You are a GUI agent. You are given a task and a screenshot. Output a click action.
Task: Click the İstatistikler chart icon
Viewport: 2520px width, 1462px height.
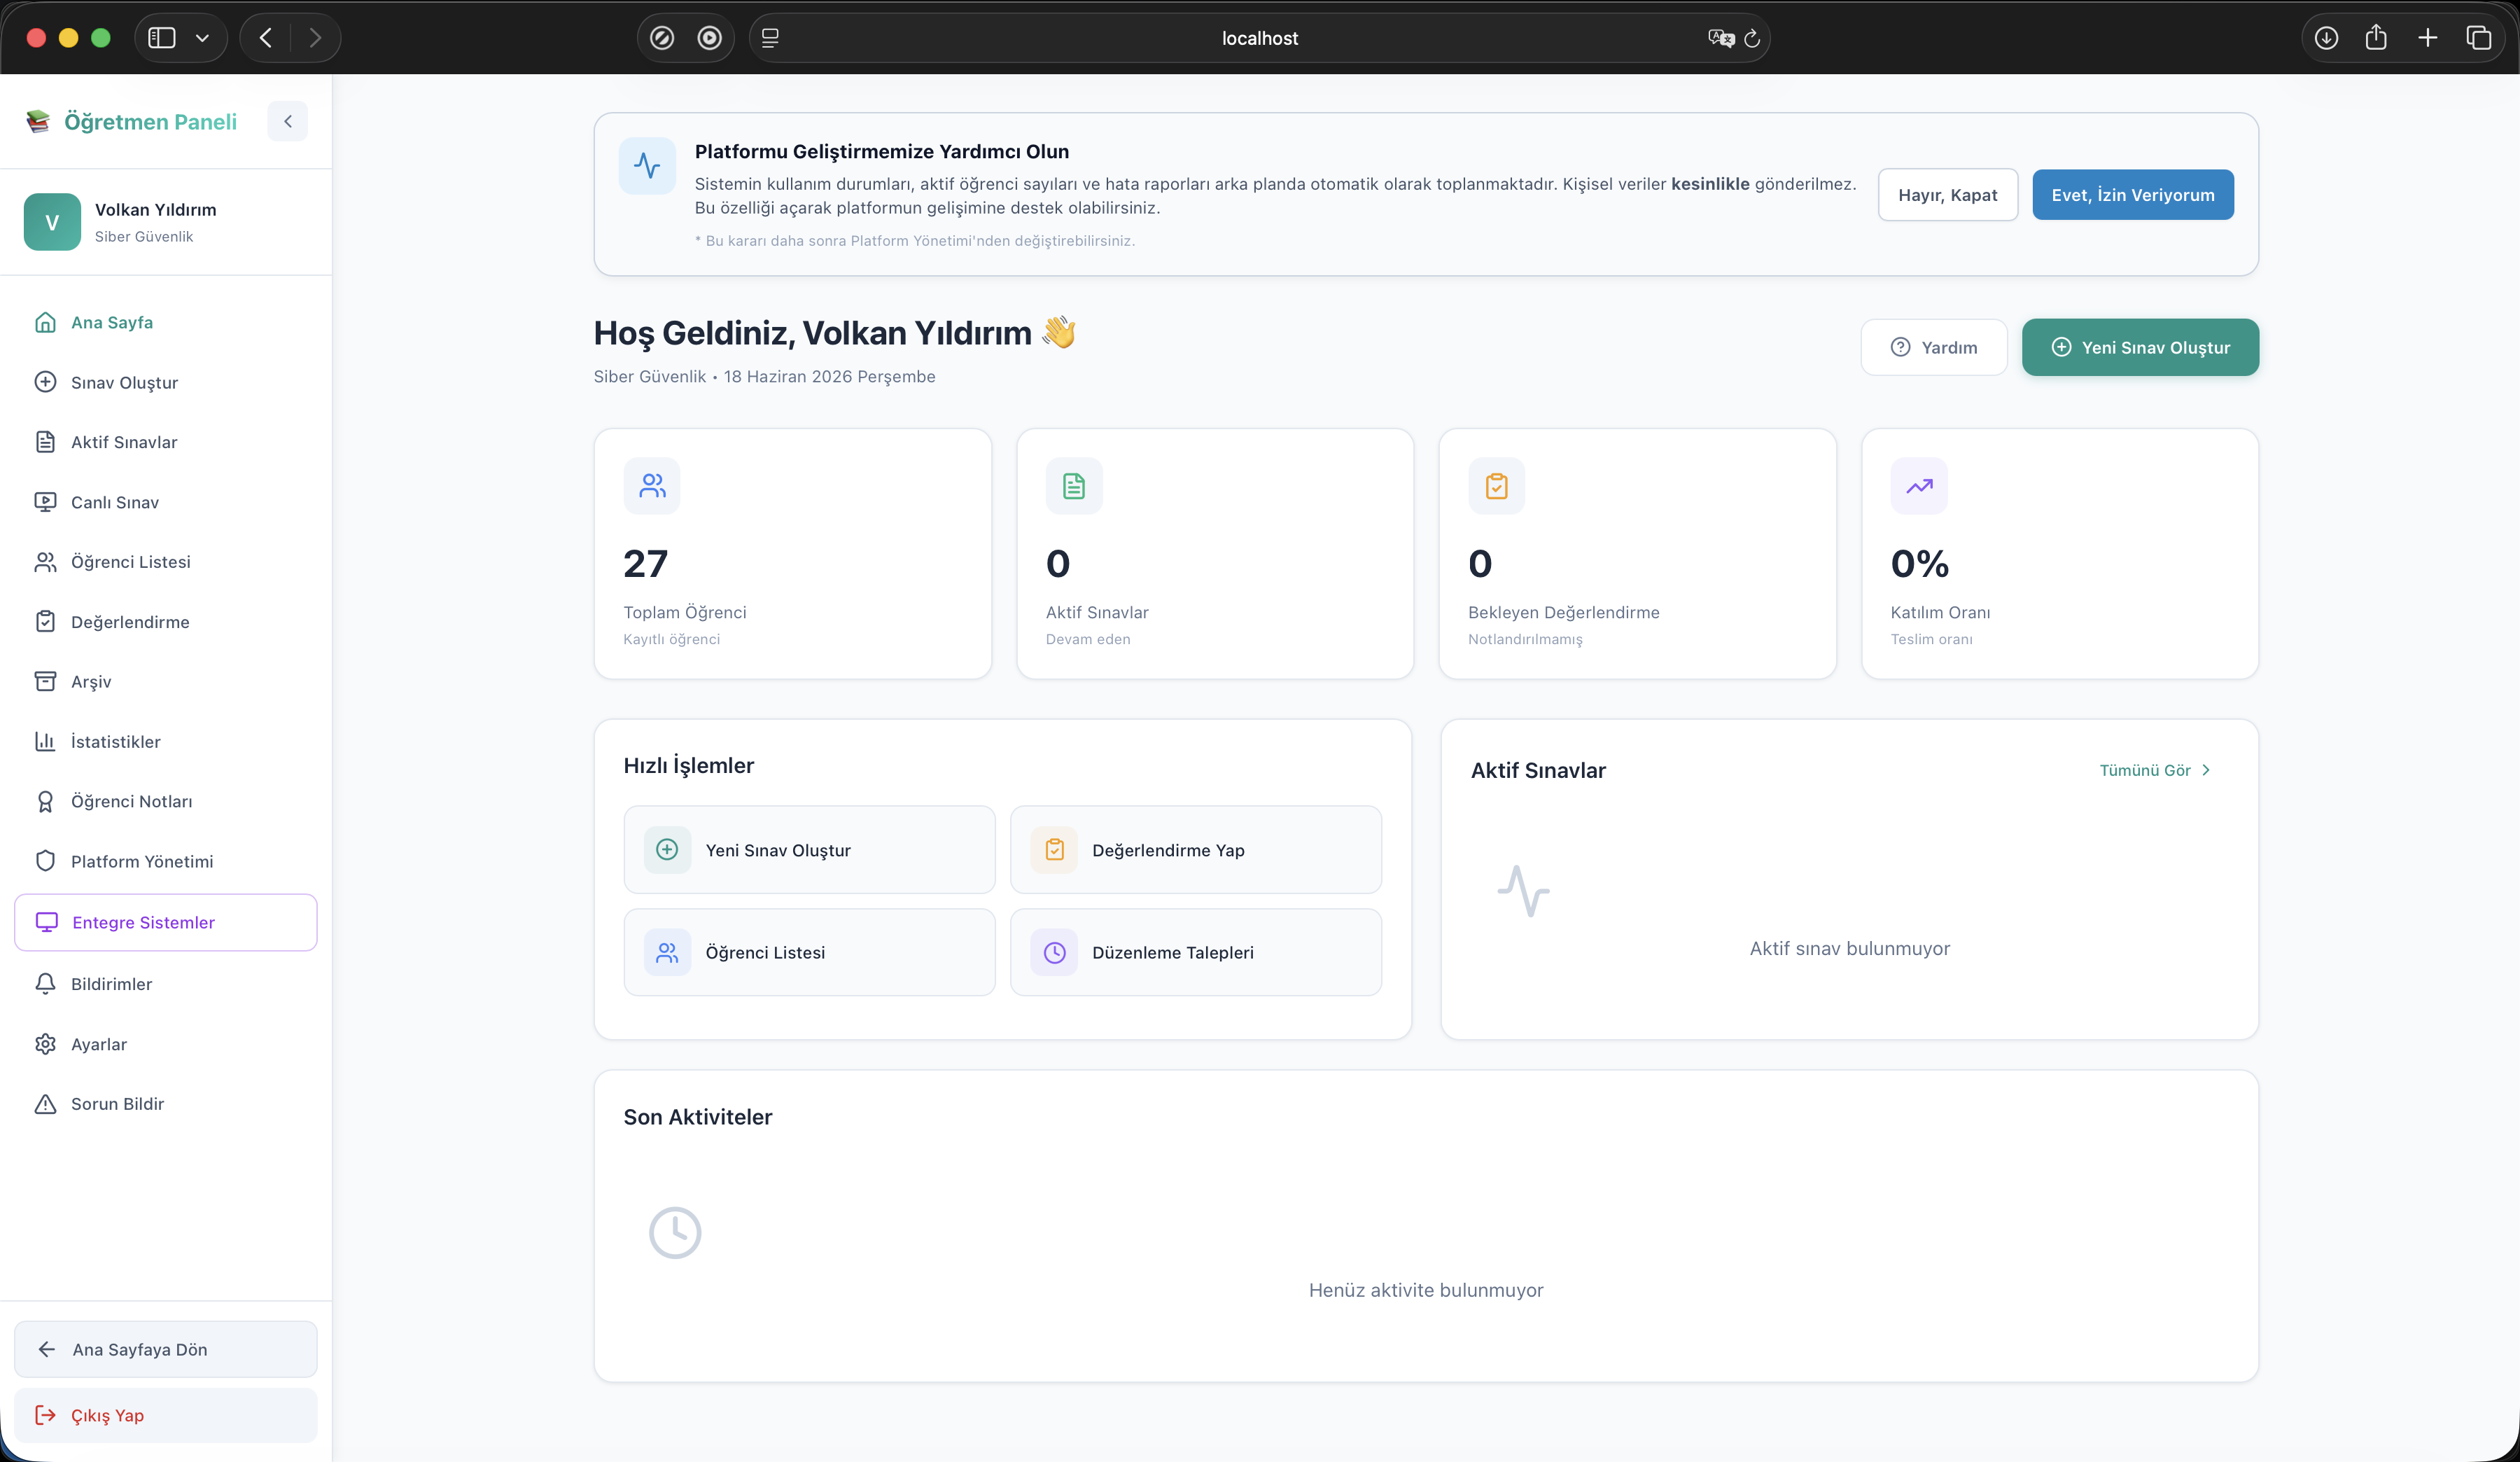pyautogui.click(x=45, y=741)
